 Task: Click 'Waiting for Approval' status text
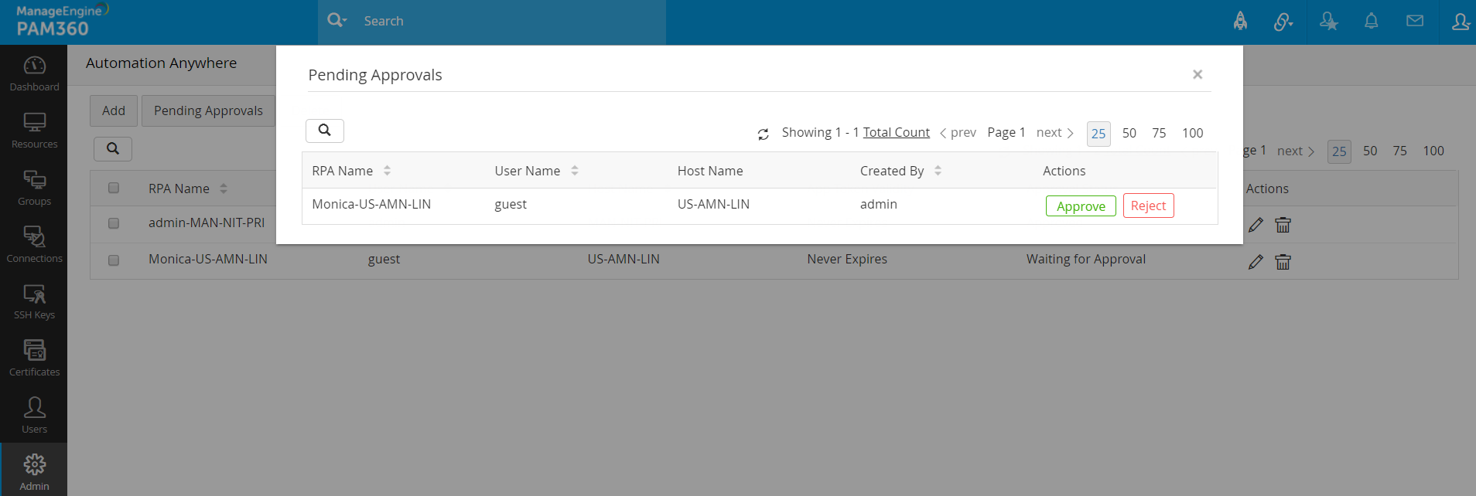tap(1086, 259)
